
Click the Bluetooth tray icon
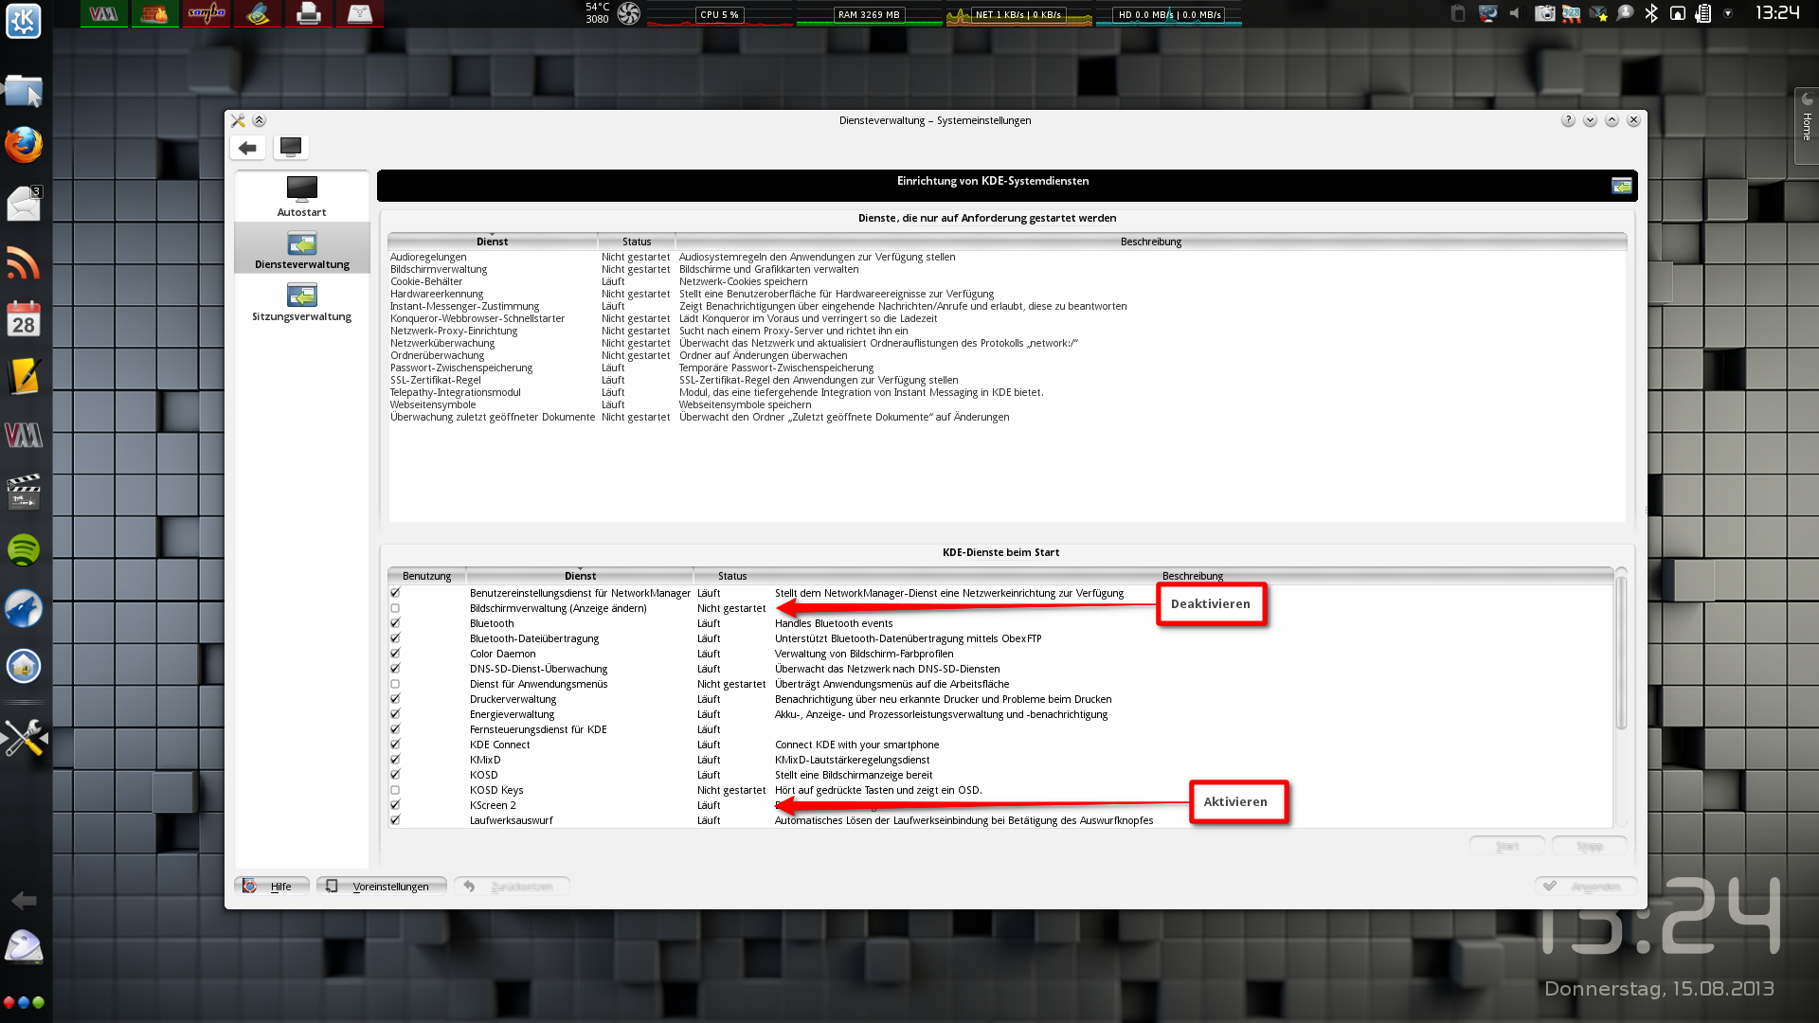point(1651,13)
